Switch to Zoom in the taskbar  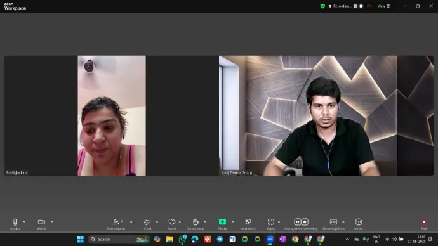tap(270, 239)
